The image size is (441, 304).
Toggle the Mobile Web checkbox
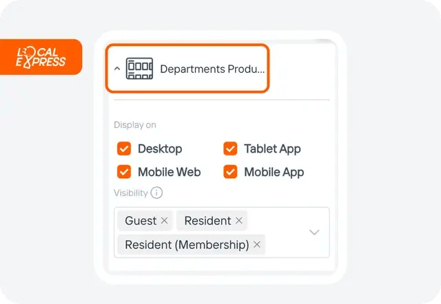tap(124, 172)
